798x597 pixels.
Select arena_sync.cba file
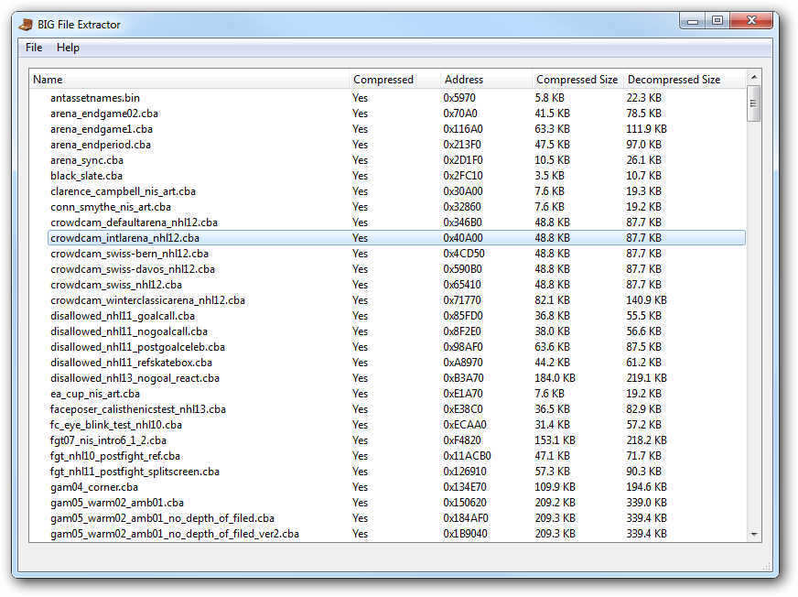(x=87, y=160)
